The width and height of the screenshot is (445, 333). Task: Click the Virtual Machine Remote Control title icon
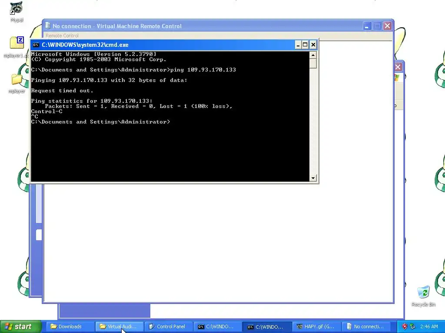coord(47,26)
